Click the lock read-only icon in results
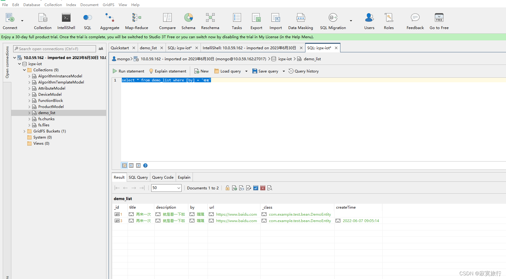The height and width of the screenshot is (279, 506). click(x=228, y=188)
